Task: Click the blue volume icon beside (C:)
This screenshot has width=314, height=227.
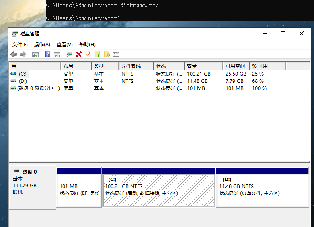Action: coord(13,74)
